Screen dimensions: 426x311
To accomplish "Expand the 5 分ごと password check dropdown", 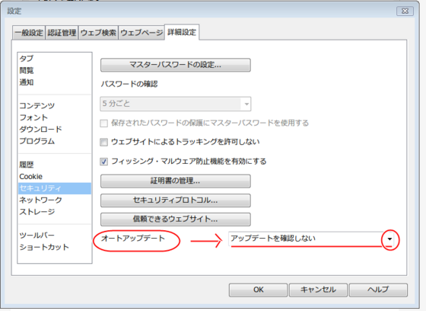I will (246, 104).
